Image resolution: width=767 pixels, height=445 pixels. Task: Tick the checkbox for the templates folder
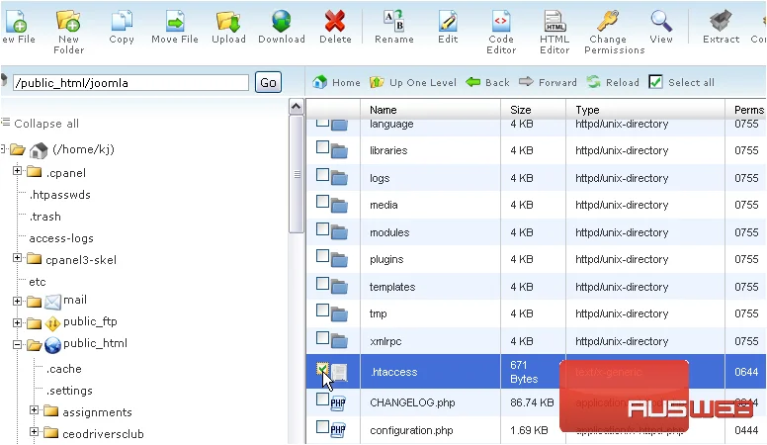[322, 284]
